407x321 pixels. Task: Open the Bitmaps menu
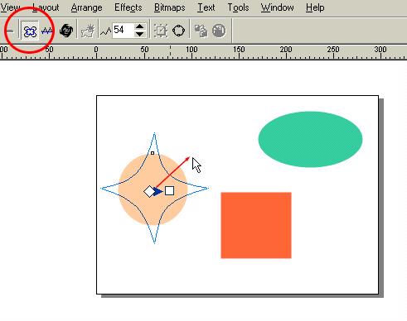point(170,7)
